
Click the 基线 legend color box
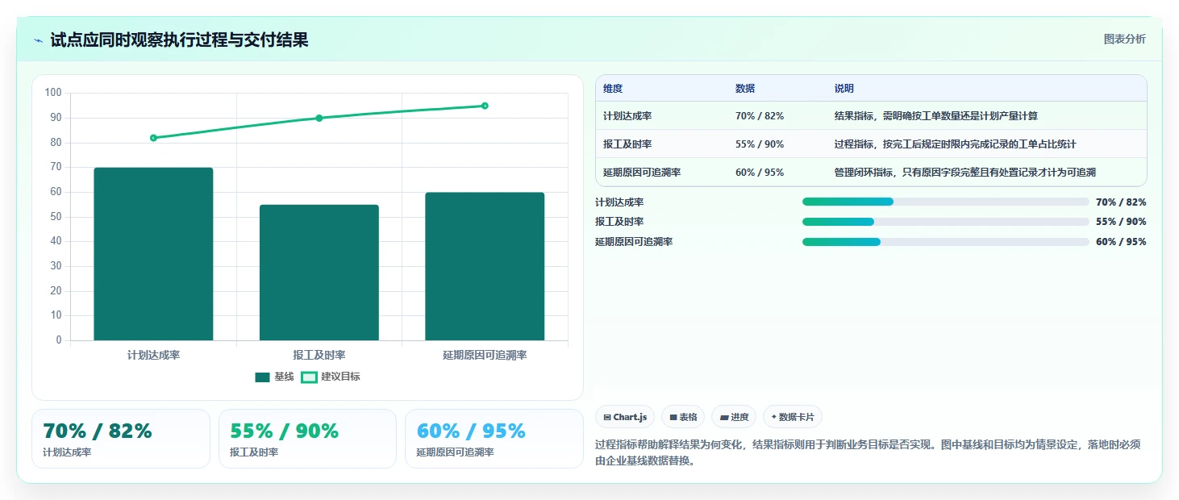(x=262, y=377)
